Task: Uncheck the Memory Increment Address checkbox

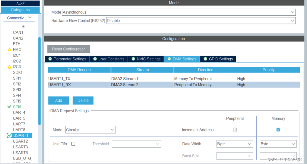Action: click(278, 130)
